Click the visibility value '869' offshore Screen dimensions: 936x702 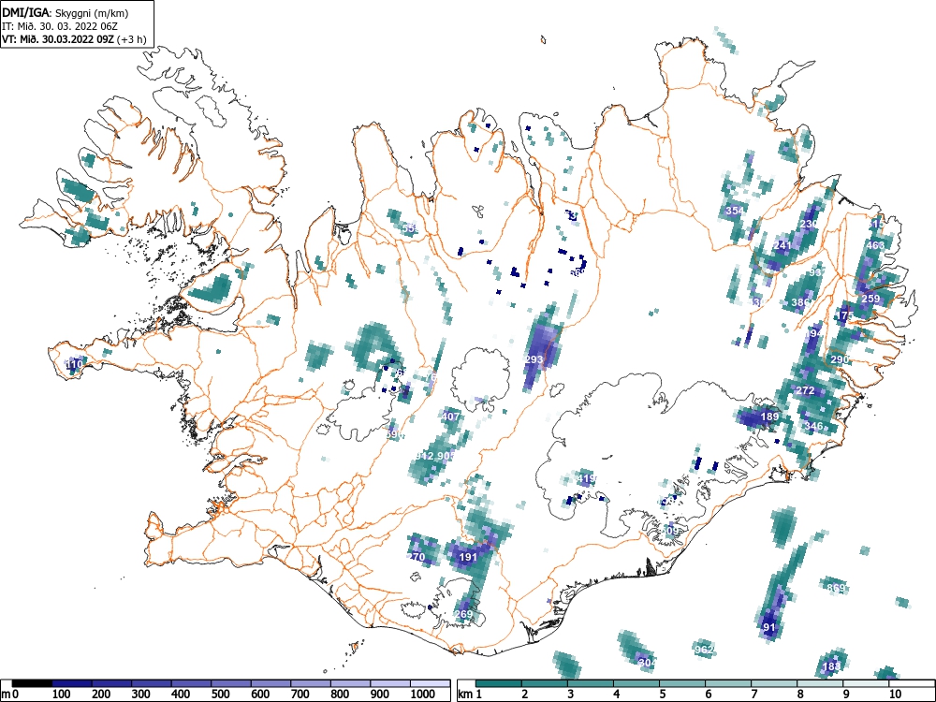[x=836, y=588]
